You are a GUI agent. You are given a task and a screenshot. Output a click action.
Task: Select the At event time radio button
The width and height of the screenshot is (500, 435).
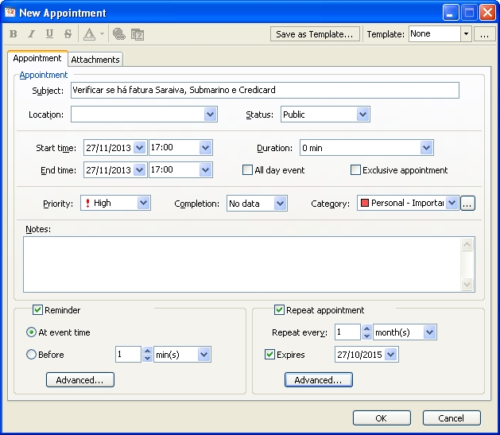coord(31,332)
